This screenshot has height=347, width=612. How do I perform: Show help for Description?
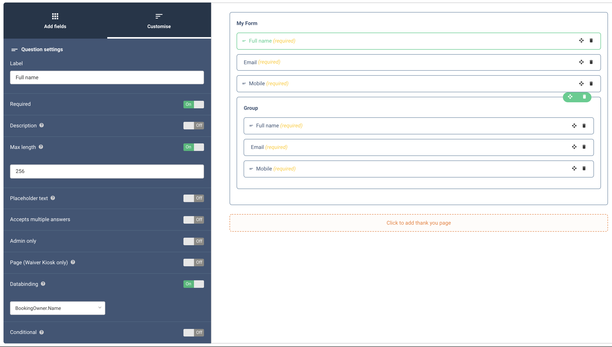[42, 125]
